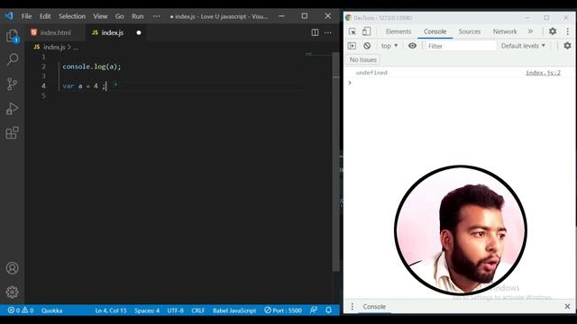Image resolution: width=577 pixels, height=324 pixels.
Task: Open the Selection menu
Action: [x=72, y=16]
